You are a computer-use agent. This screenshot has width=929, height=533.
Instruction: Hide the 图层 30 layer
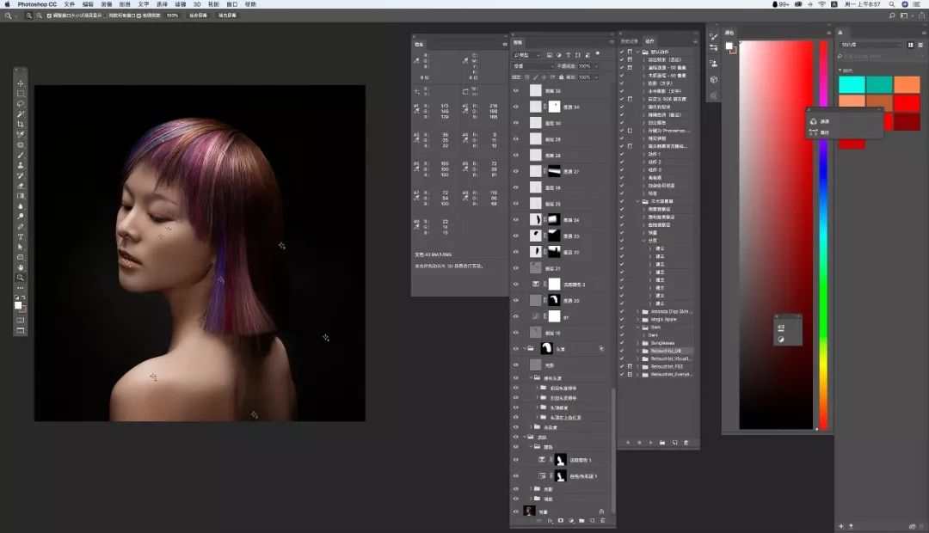point(515,123)
